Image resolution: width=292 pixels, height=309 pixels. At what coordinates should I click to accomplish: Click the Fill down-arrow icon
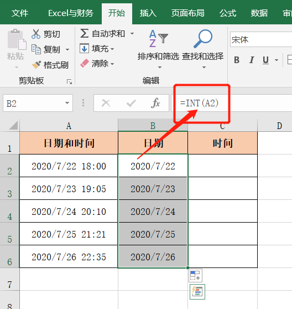(x=84, y=49)
